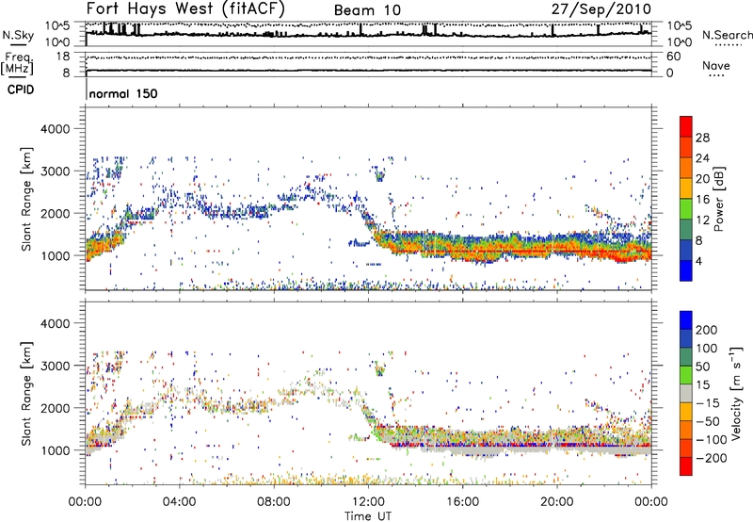Click the '28' Power colorbar label
The image size is (753, 522).
pyautogui.click(x=702, y=138)
